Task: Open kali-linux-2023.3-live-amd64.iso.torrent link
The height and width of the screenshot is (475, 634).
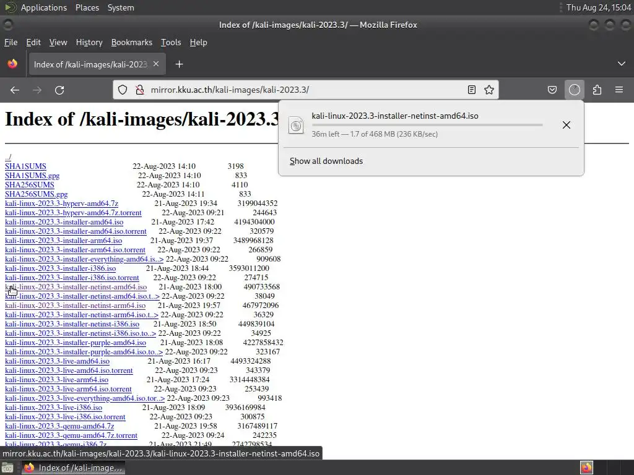Action: [69, 371]
